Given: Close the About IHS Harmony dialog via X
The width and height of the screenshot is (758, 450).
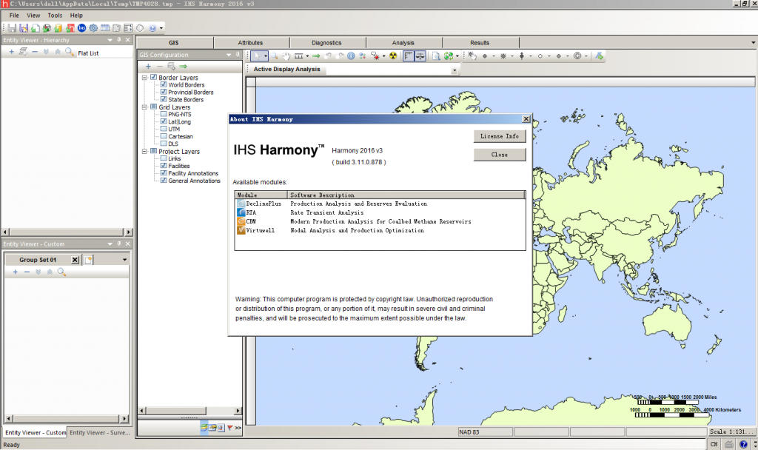Looking at the screenshot, I should point(526,119).
